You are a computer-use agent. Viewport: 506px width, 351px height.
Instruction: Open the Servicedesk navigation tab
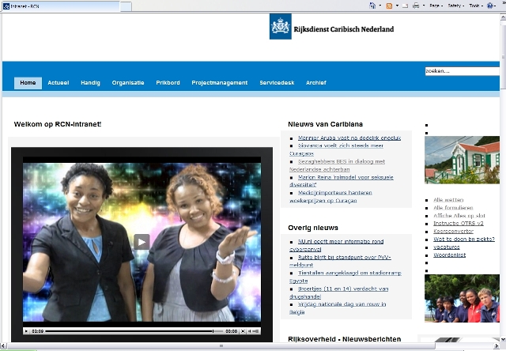coord(276,83)
